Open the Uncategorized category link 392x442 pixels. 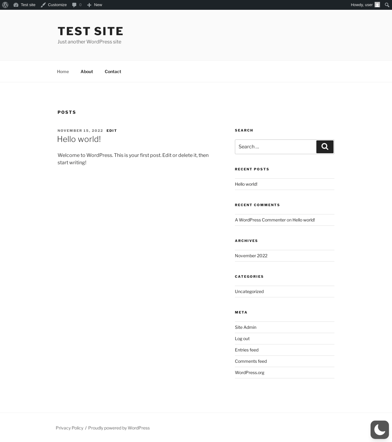[x=249, y=292]
